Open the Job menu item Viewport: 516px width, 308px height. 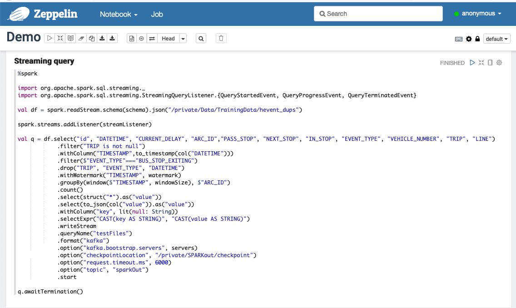coord(157,14)
